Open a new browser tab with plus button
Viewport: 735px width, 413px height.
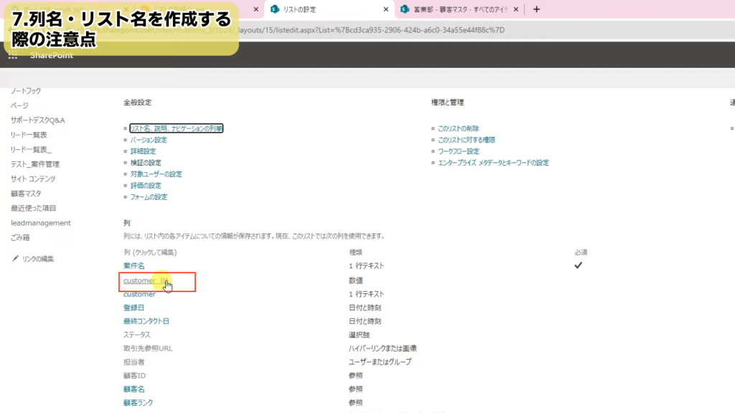click(x=537, y=9)
